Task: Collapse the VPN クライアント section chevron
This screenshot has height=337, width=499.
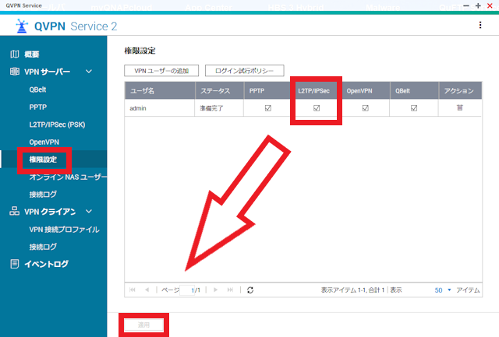Action: click(x=89, y=211)
